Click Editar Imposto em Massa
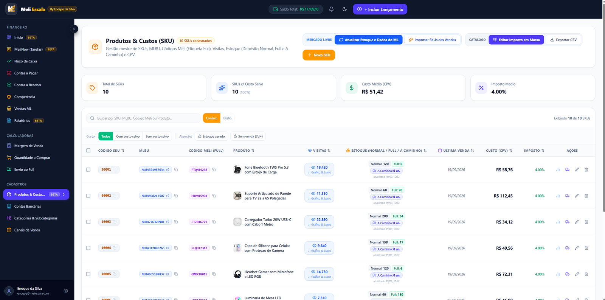The height and width of the screenshot is (300, 605). [x=516, y=40]
